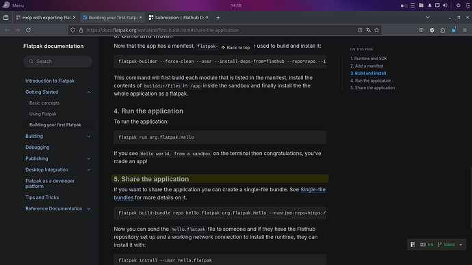
Task: Open the 'en' language selector
Action: 427,245
